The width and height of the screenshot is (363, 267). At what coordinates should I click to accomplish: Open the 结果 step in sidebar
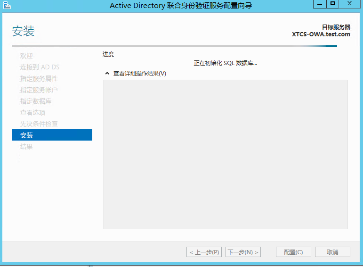pos(26,147)
